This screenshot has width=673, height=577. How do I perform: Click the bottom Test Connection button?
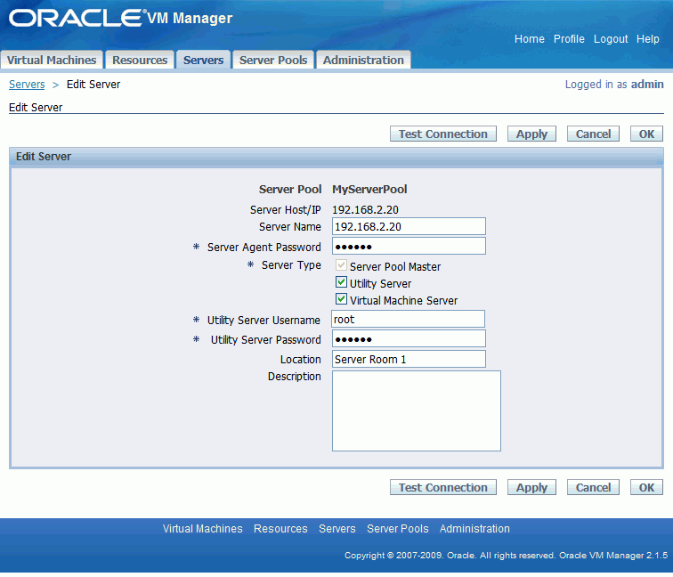point(443,487)
